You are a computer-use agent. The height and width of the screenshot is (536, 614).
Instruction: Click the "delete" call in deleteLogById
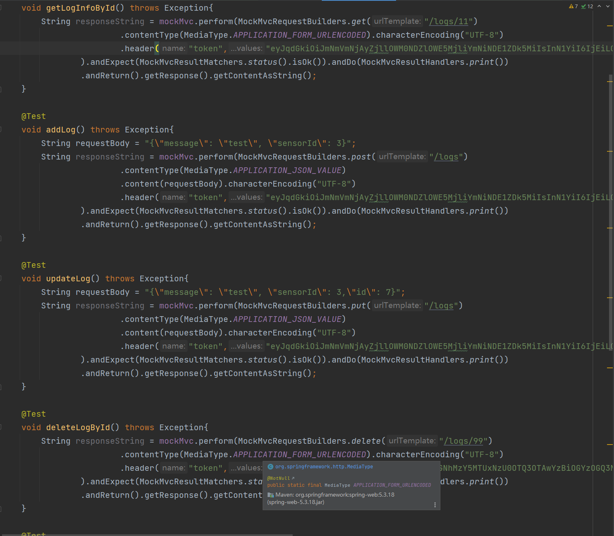tap(366, 441)
